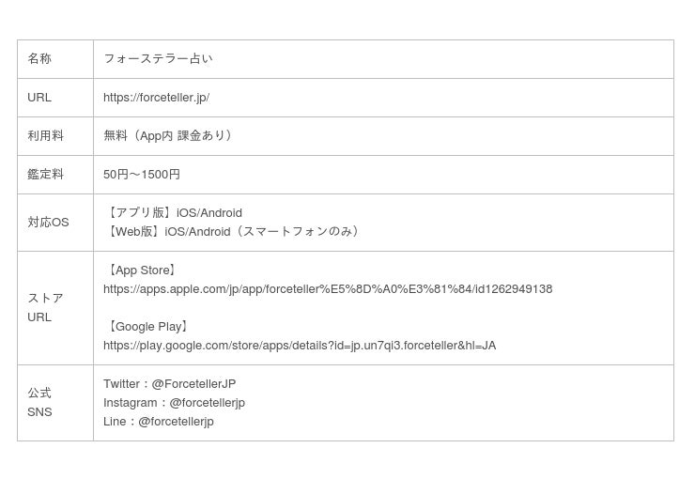The image size is (695, 479).
Task: Open the apps.apple.com store URL
Action: coord(328,289)
